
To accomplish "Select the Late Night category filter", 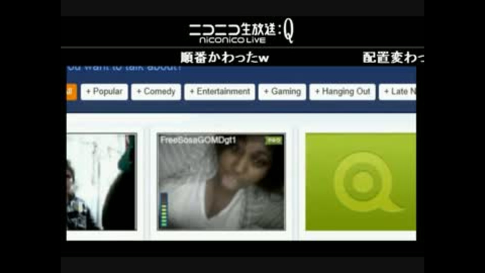I will coord(398,92).
